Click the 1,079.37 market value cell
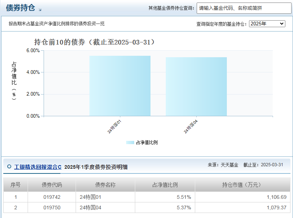Viewport: 293px width, 218px height. coord(242,207)
